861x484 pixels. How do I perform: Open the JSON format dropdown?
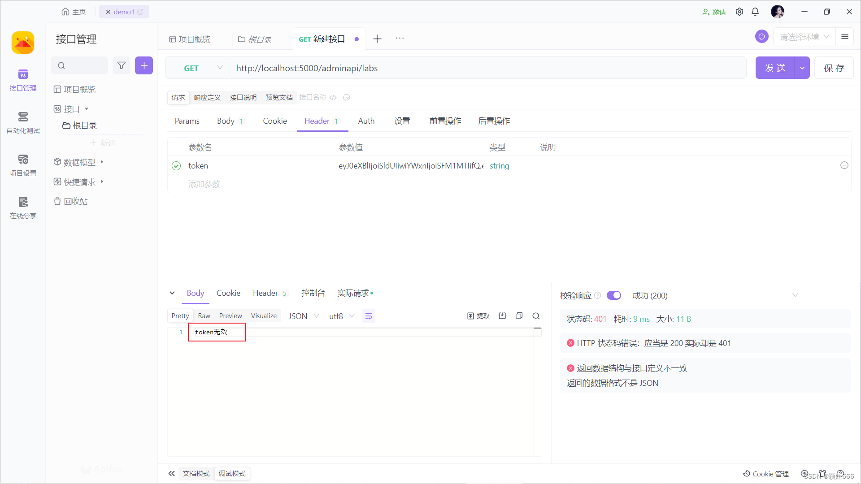pos(304,316)
